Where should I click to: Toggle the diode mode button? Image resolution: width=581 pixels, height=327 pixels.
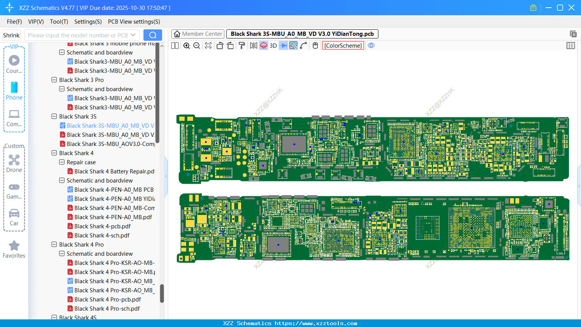pyautogui.click(x=283, y=45)
